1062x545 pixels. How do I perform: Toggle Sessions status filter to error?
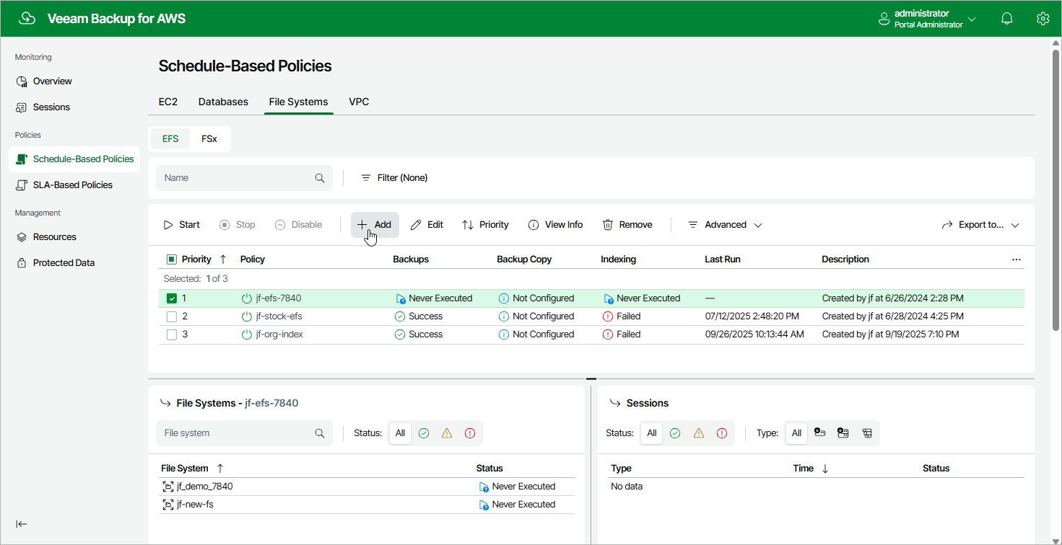722,433
